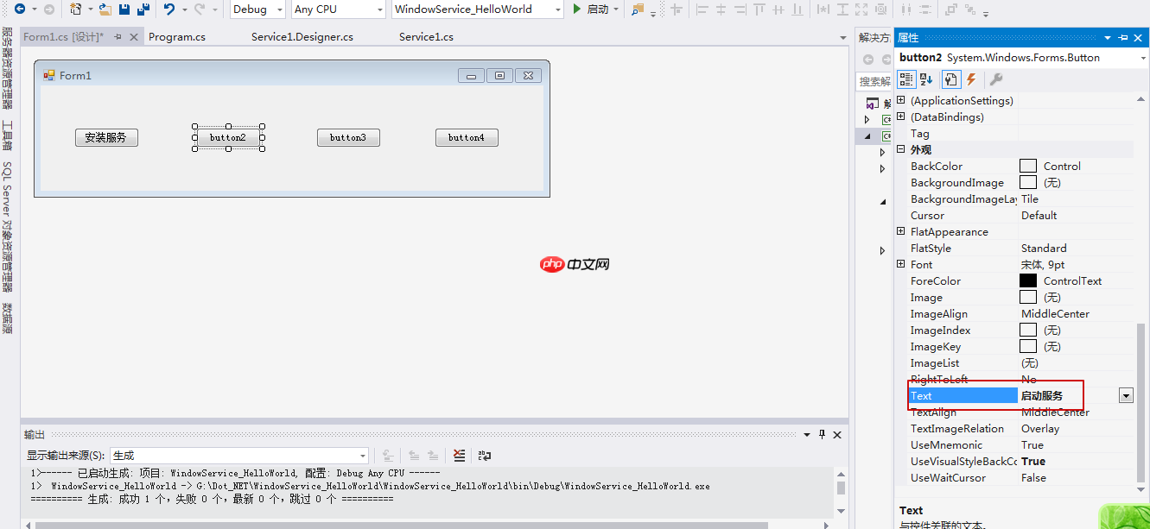Image resolution: width=1150 pixels, height=529 pixels.
Task: Pin the Output panel with pushpin icon
Action: [x=822, y=435]
